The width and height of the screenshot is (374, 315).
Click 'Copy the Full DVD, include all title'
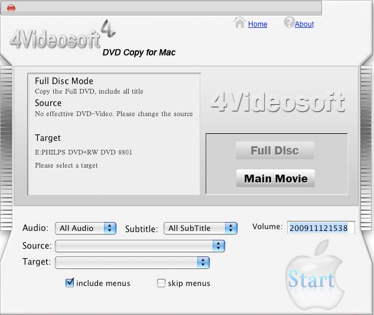pyautogui.click(x=89, y=91)
